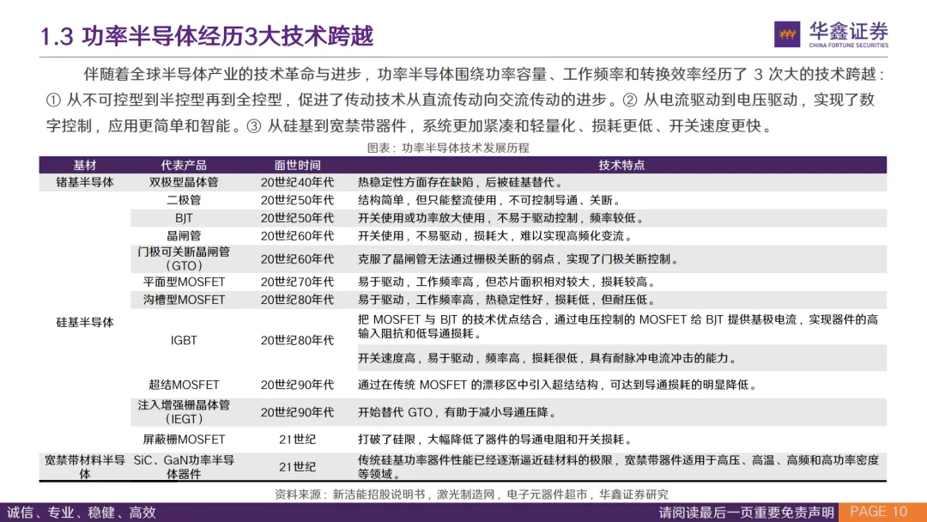Click the 双极型晶体管 product cell
927x522 pixels.
click(184, 182)
